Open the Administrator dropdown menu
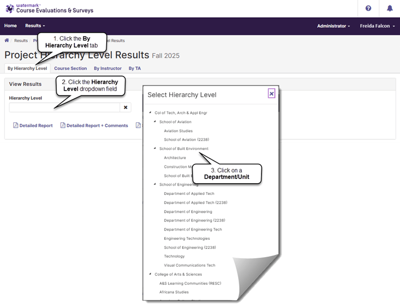Viewport: 400px width, 306px height. 333,26
